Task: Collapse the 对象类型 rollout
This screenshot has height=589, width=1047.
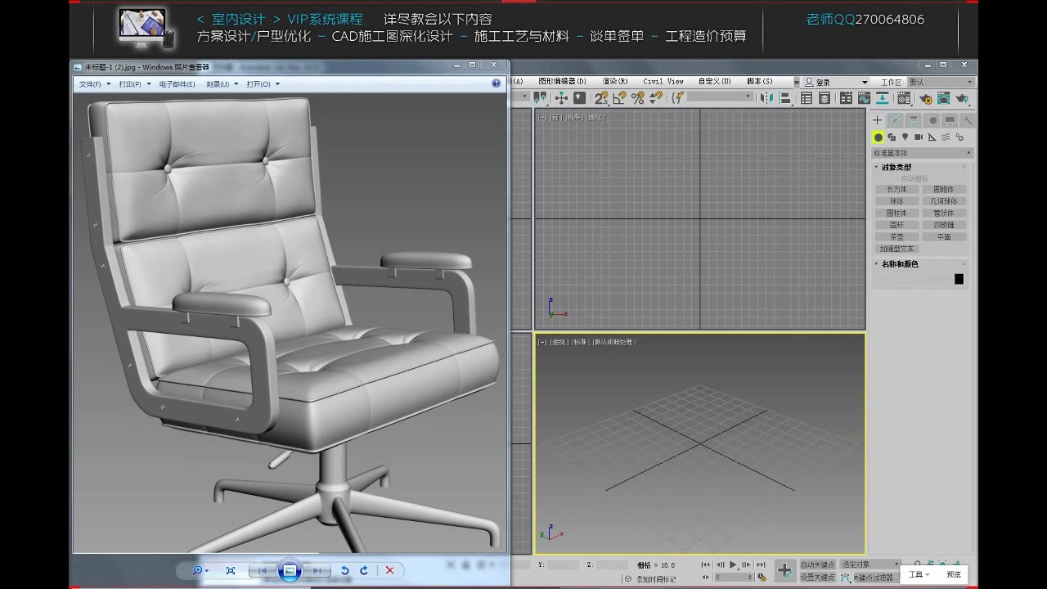Action: (x=896, y=167)
